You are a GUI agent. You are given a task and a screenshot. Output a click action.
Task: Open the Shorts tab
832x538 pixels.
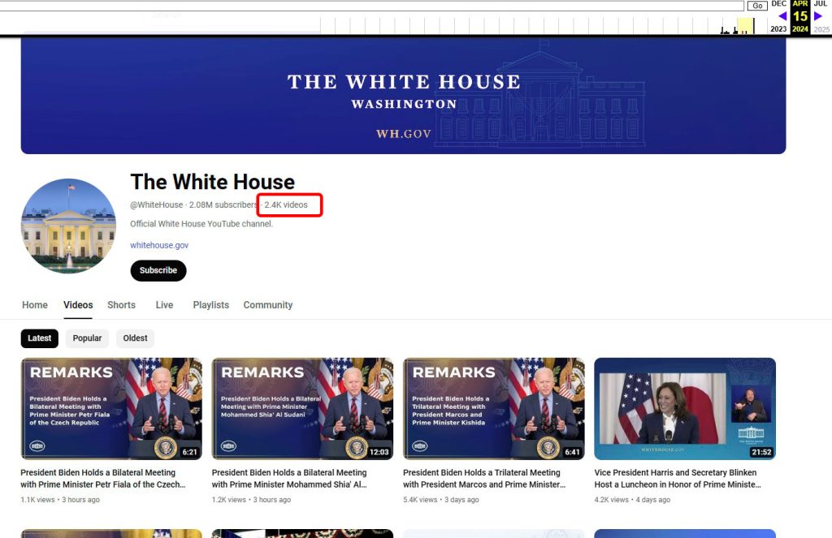(x=122, y=305)
